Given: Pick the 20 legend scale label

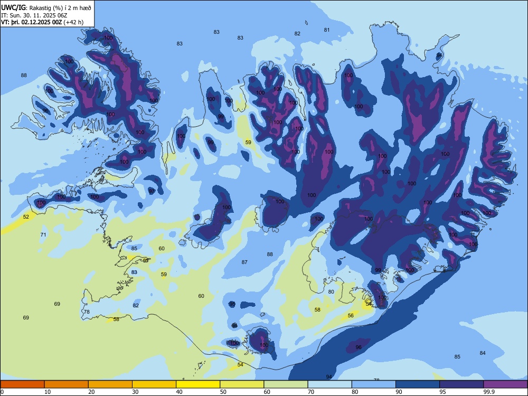Looking at the screenshot, I should [91, 392].
